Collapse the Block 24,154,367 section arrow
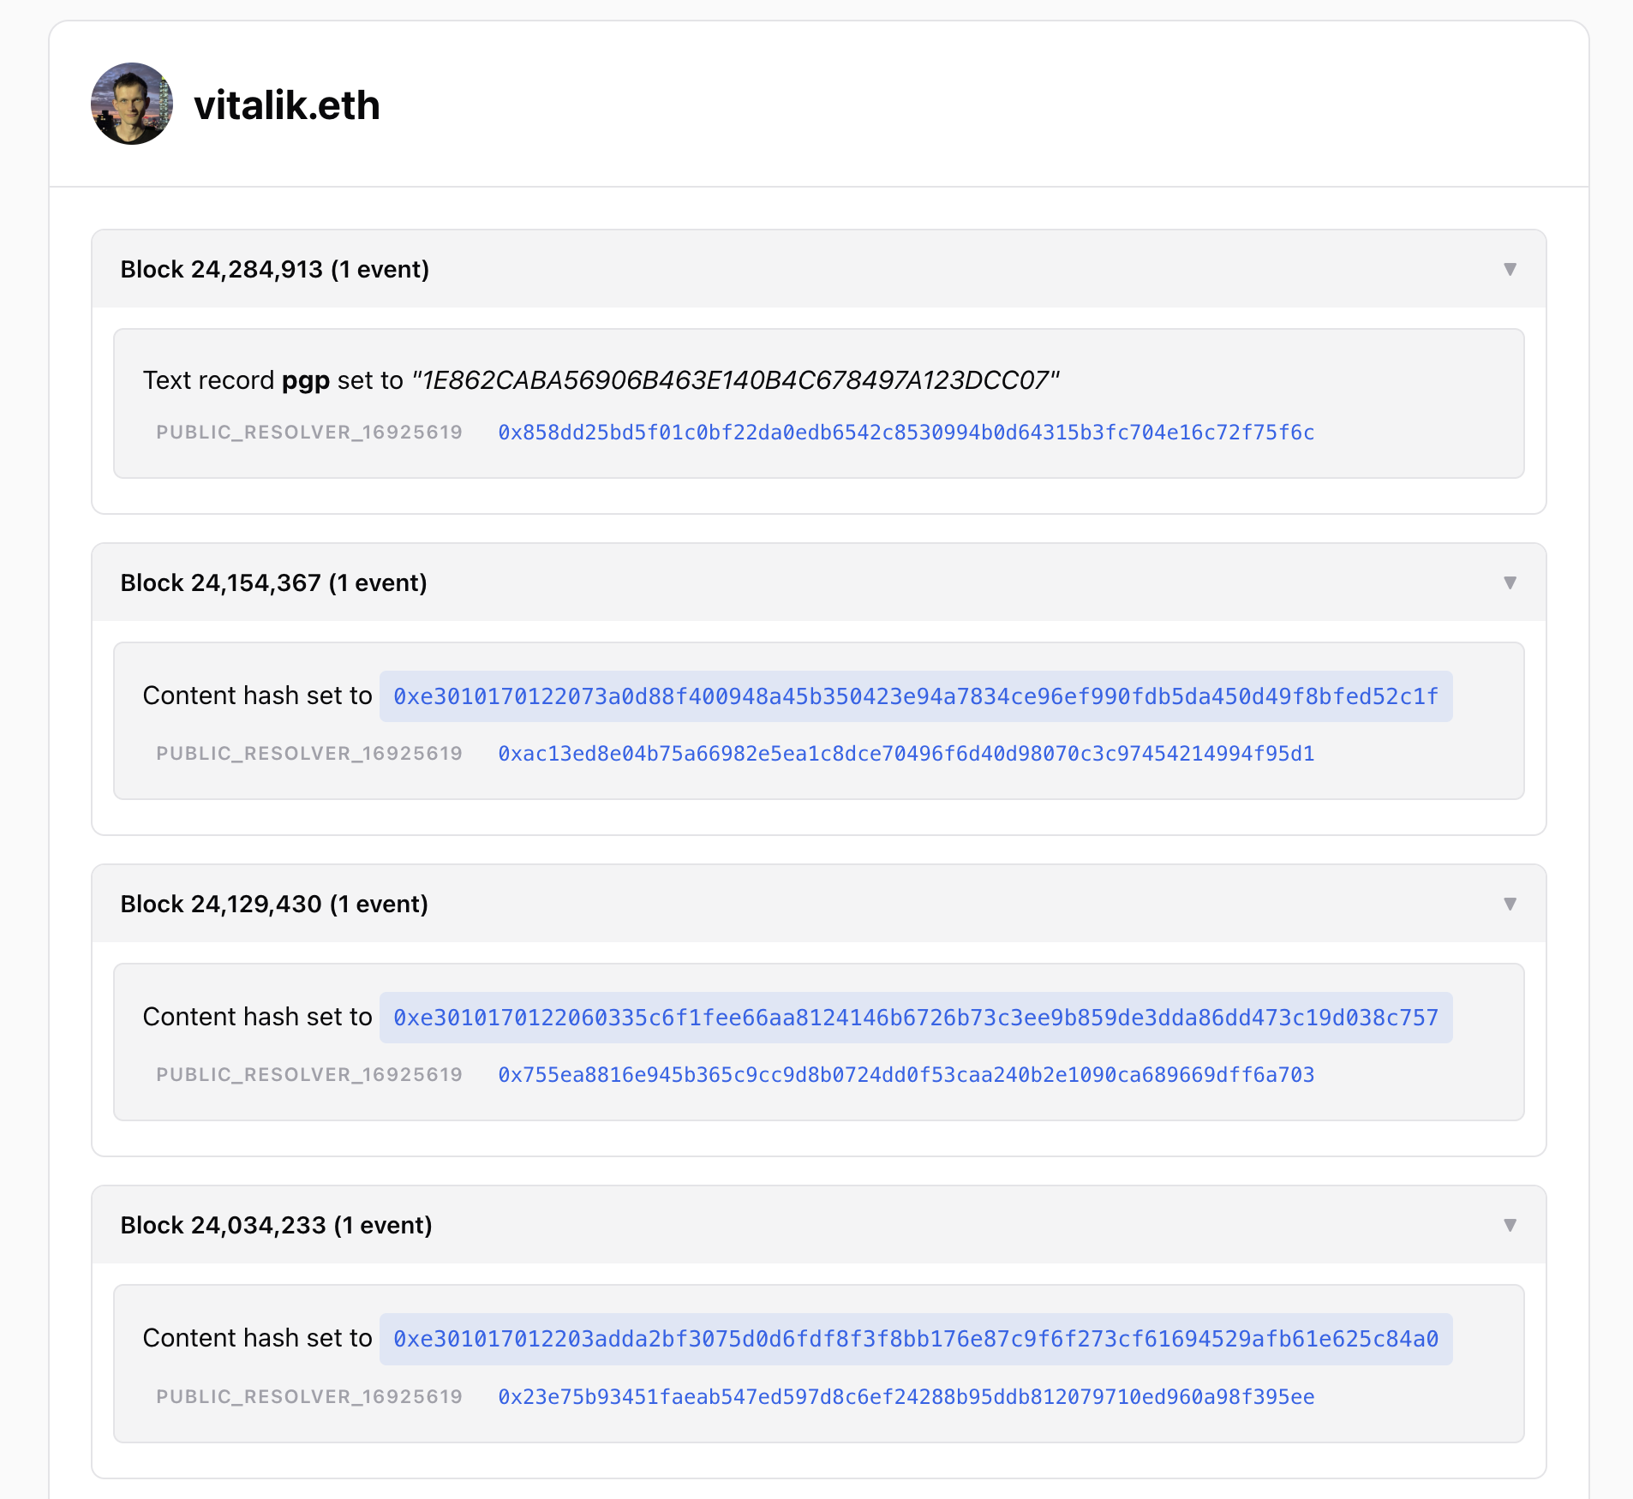The width and height of the screenshot is (1633, 1499). tap(1510, 582)
